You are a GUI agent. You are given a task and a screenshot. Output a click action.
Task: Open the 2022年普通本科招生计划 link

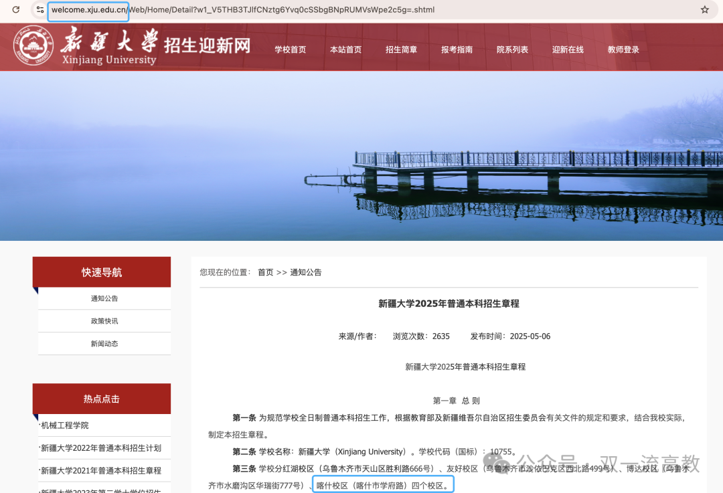101,448
